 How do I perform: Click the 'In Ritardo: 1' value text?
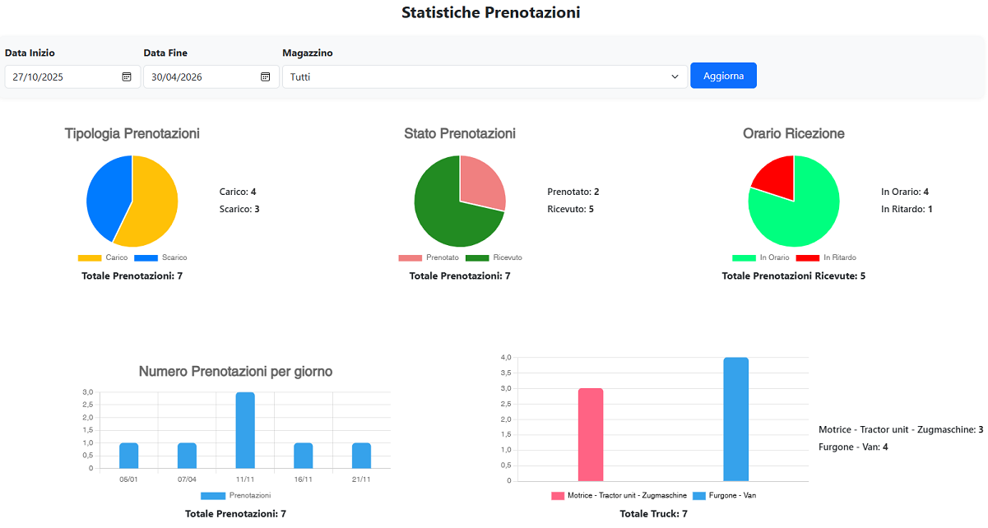pyautogui.click(x=907, y=209)
